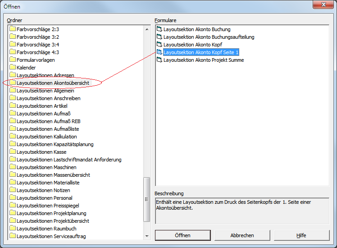Click the folder list scroll down arrow
The height and width of the screenshot is (248, 337).
tap(147, 236)
